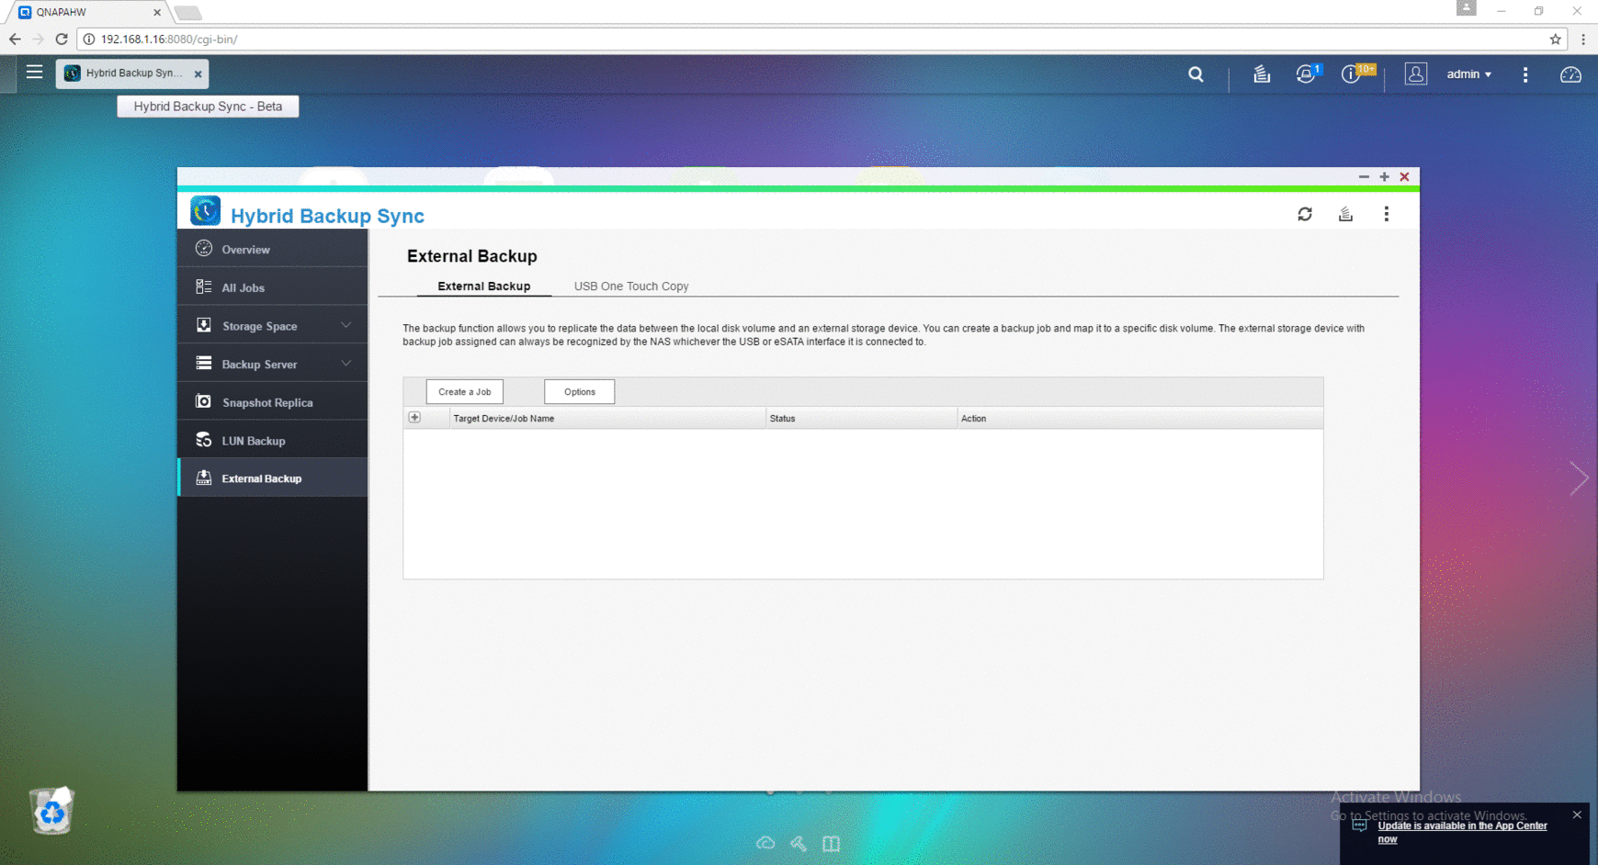Image resolution: width=1598 pixels, height=865 pixels.
Task: Open LUN Backup in the sidebar
Action: [x=273, y=441]
